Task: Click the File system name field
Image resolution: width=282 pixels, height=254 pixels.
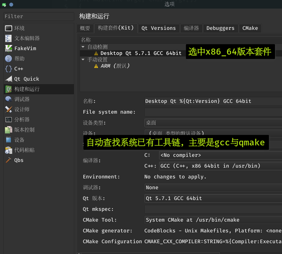Action: coord(213,112)
